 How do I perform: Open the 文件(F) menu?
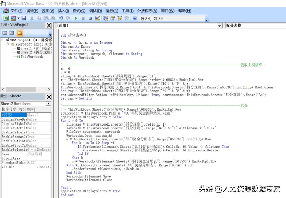point(17,11)
